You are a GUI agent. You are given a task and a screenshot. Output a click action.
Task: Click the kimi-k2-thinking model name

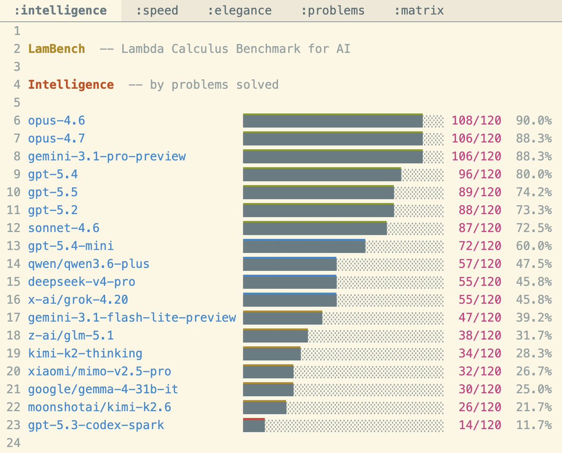click(85, 353)
